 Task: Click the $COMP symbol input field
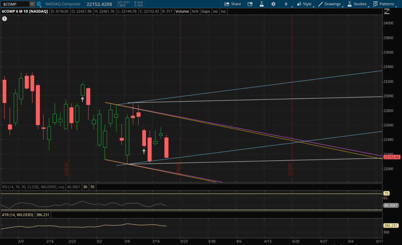[15, 4]
